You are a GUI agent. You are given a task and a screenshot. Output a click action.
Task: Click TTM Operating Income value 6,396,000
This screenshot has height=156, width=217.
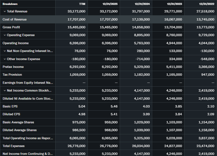77,43
